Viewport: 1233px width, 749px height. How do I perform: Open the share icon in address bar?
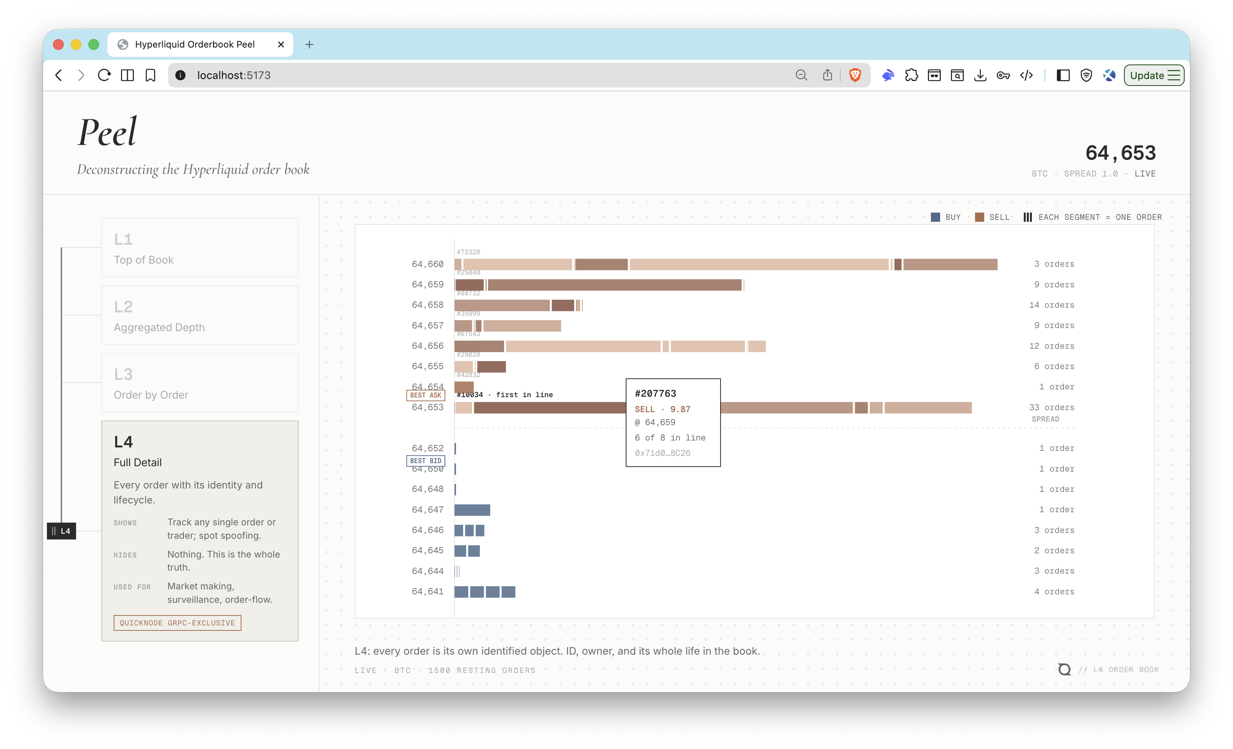click(827, 75)
